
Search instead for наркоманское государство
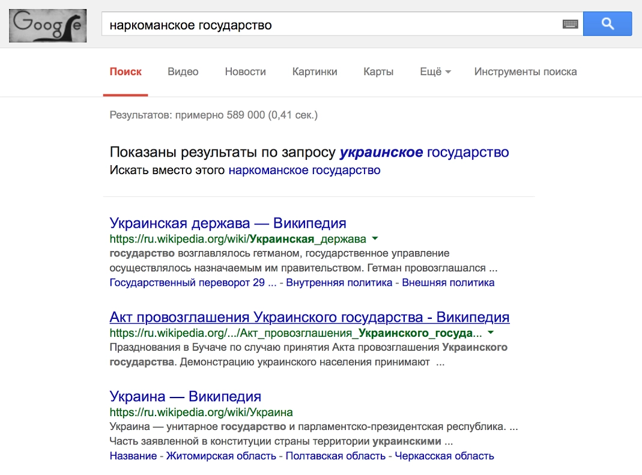[x=304, y=170]
